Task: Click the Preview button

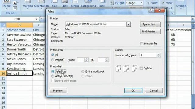Action: pos(58,91)
